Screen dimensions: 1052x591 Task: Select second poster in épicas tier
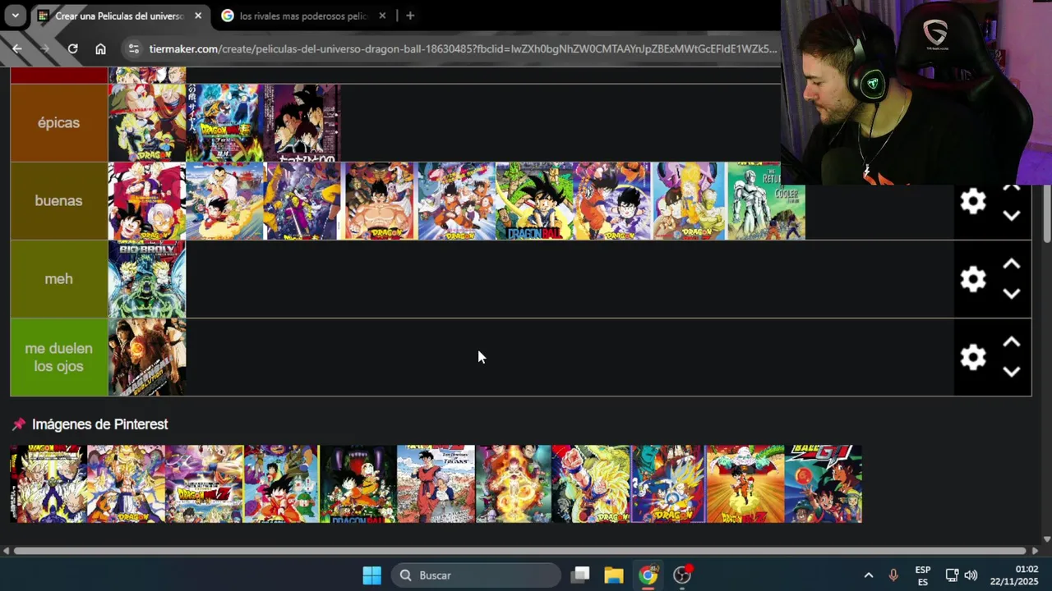224,123
